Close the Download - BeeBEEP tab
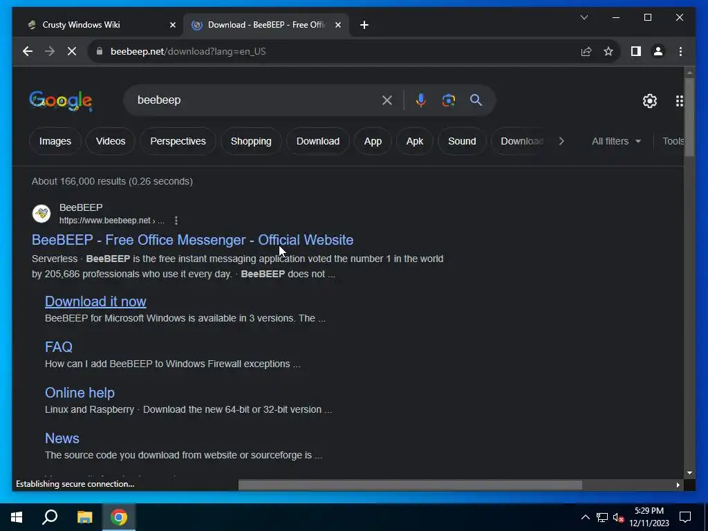The image size is (708, 531). click(337, 26)
